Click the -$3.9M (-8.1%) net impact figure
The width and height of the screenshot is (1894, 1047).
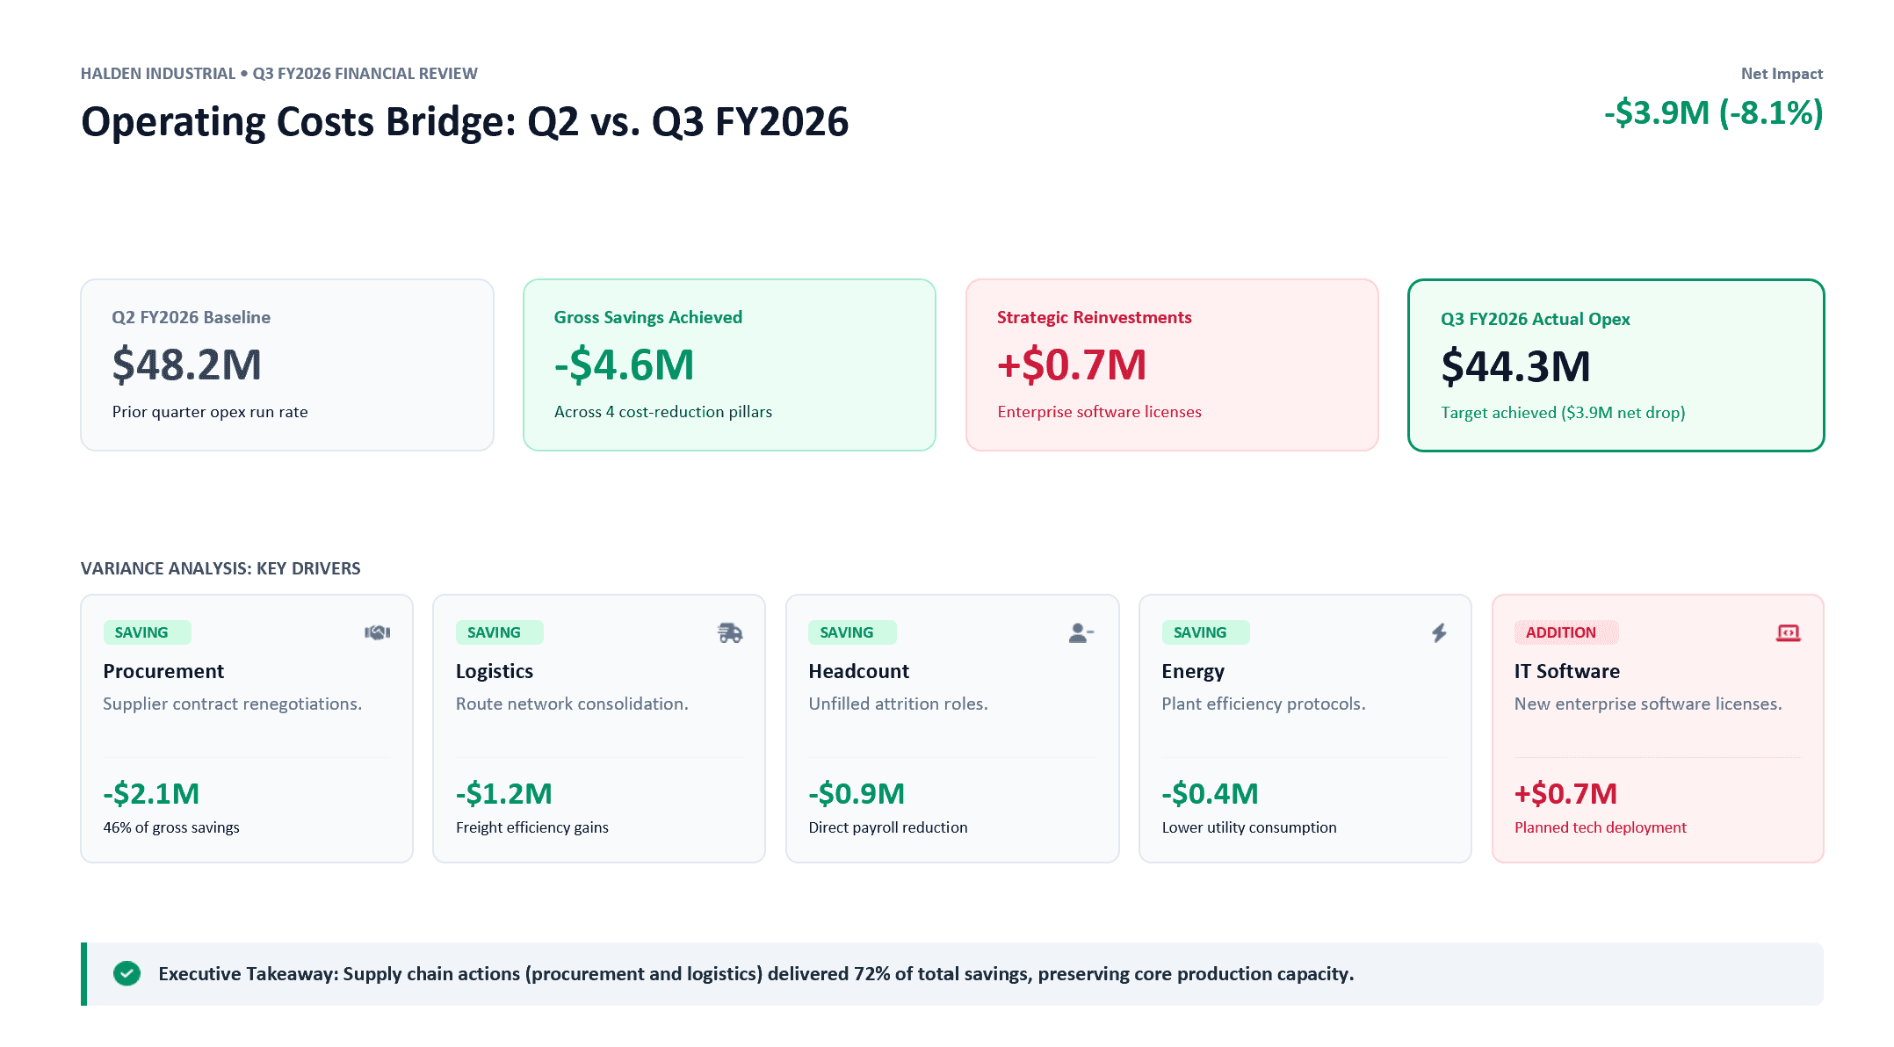click(x=1714, y=112)
